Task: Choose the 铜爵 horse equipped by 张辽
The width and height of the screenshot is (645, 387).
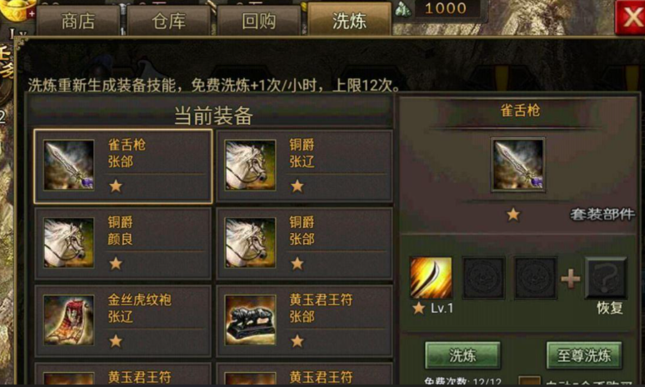Action: pyautogui.click(x=250, y=165)
